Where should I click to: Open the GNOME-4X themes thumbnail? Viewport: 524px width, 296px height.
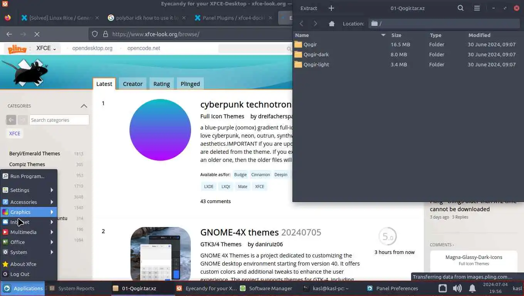[x=161, y=254]
